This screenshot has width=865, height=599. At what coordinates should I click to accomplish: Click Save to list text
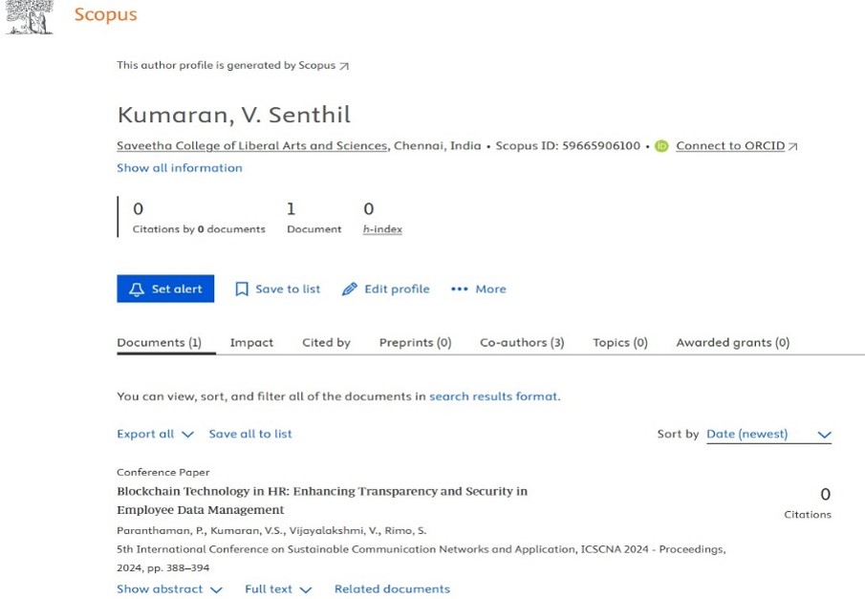pos(288,289)
